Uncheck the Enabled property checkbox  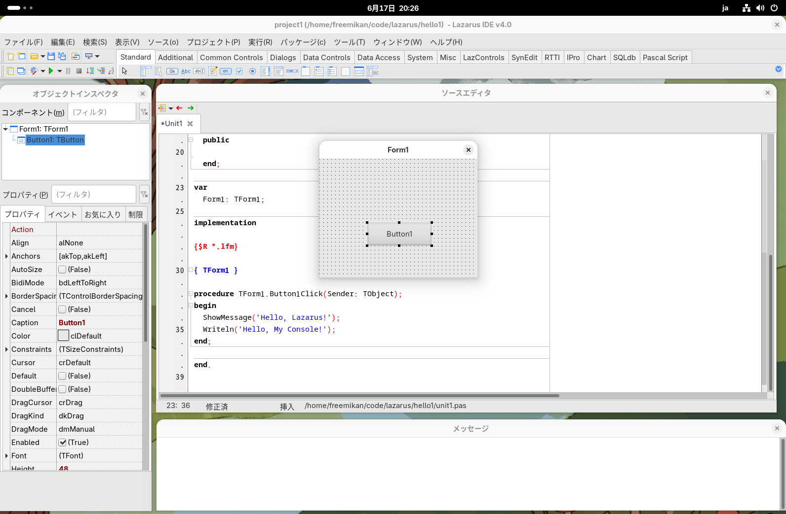pos(63,443)
